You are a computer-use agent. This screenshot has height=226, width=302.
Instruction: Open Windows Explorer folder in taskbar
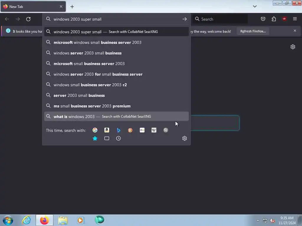[x=63, y=220]
